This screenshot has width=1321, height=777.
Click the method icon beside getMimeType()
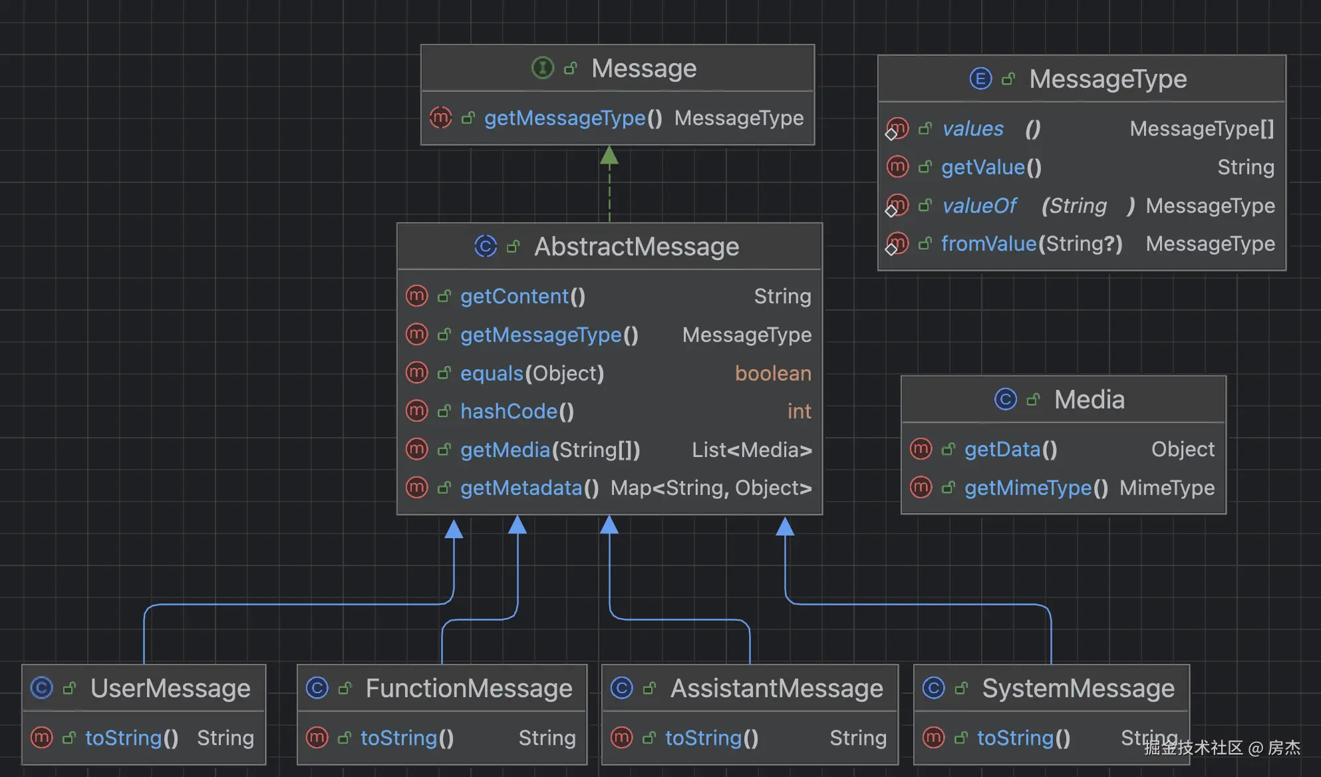[x=921, y=488]
